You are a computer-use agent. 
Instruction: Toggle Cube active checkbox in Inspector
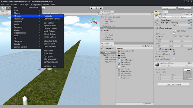click(x=160, y=14)
